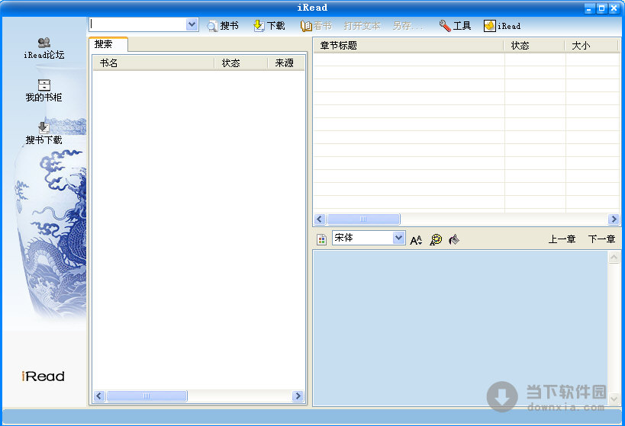
Task: Expand the search text dropdown arrow
Action: tap(192, 25)
